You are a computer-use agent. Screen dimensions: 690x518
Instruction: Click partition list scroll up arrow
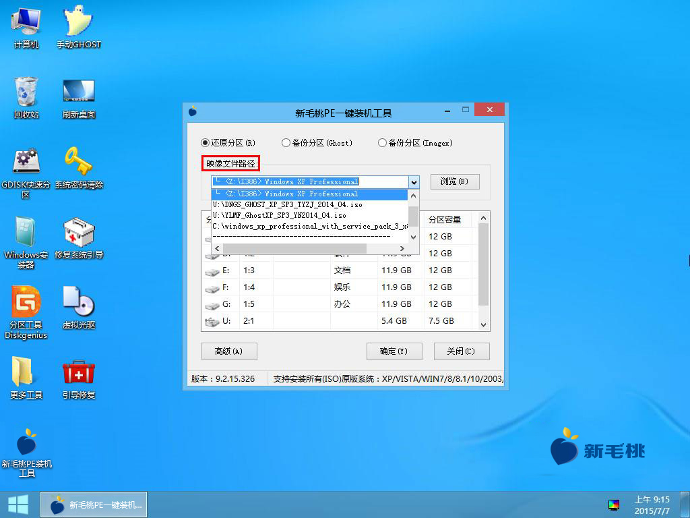483,218
